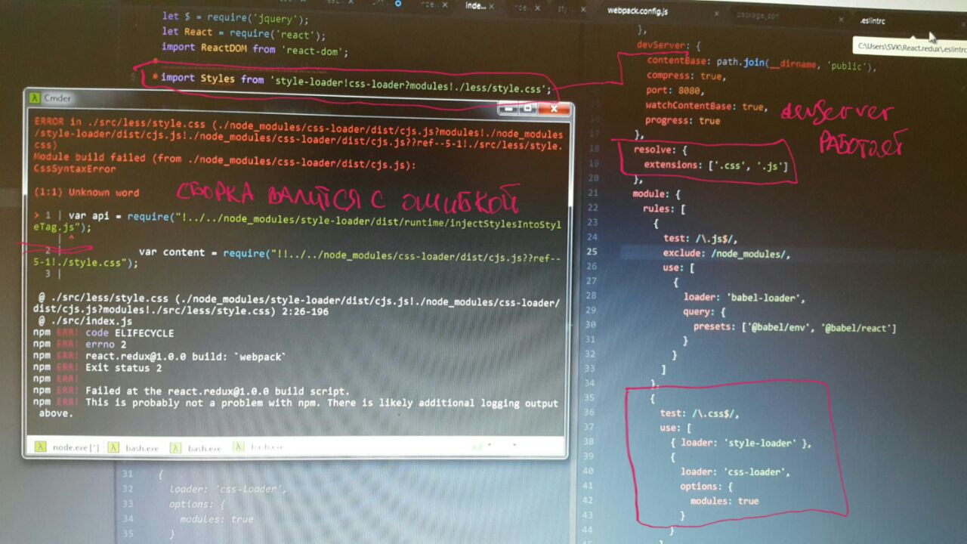
Task: Click the "loader: 'babel-loader'" line
Action: point(744,298)
